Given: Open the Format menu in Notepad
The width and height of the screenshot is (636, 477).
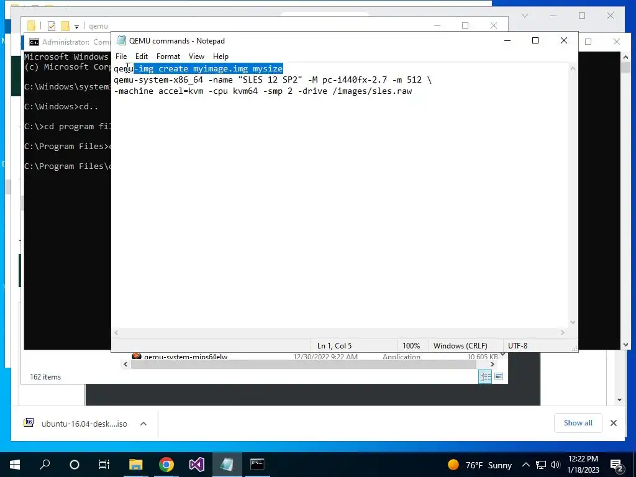Looking at the screenshot, I should tap(168, 57).
